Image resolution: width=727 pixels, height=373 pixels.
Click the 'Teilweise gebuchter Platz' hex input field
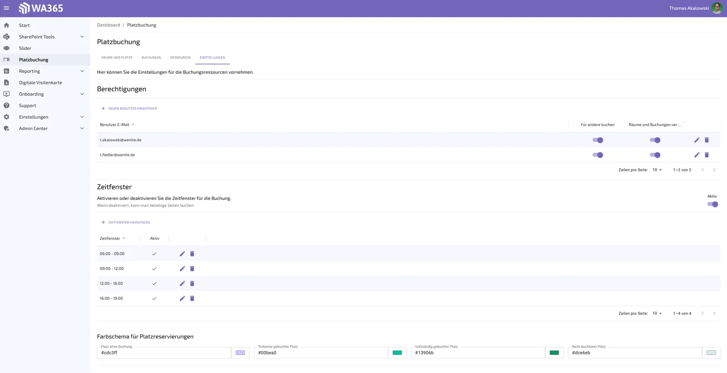[322, 353]
